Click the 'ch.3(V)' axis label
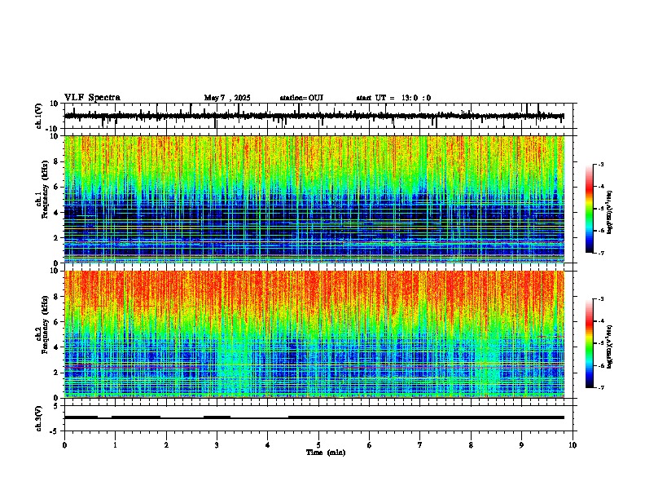The image size is (645, 499). coord(39,418)
